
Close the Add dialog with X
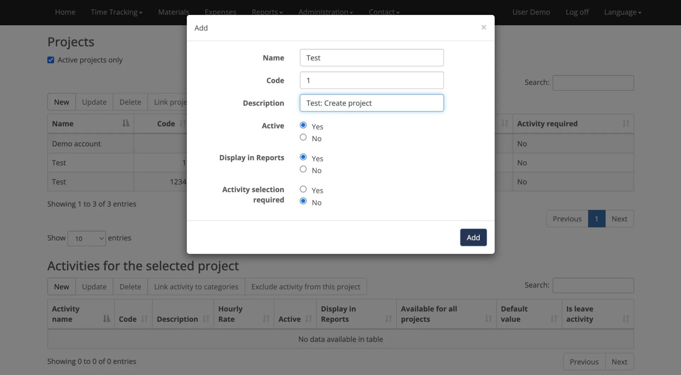(483, 27)
